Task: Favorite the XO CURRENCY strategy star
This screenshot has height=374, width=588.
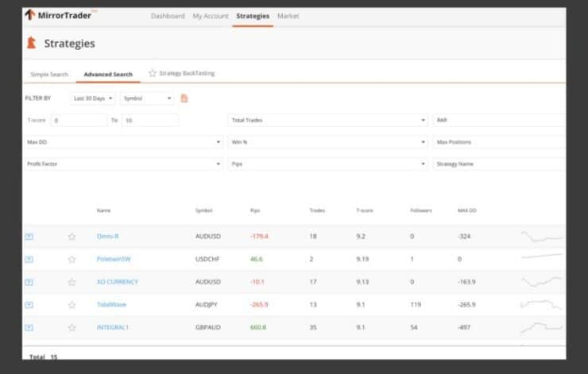Action: 72,282
